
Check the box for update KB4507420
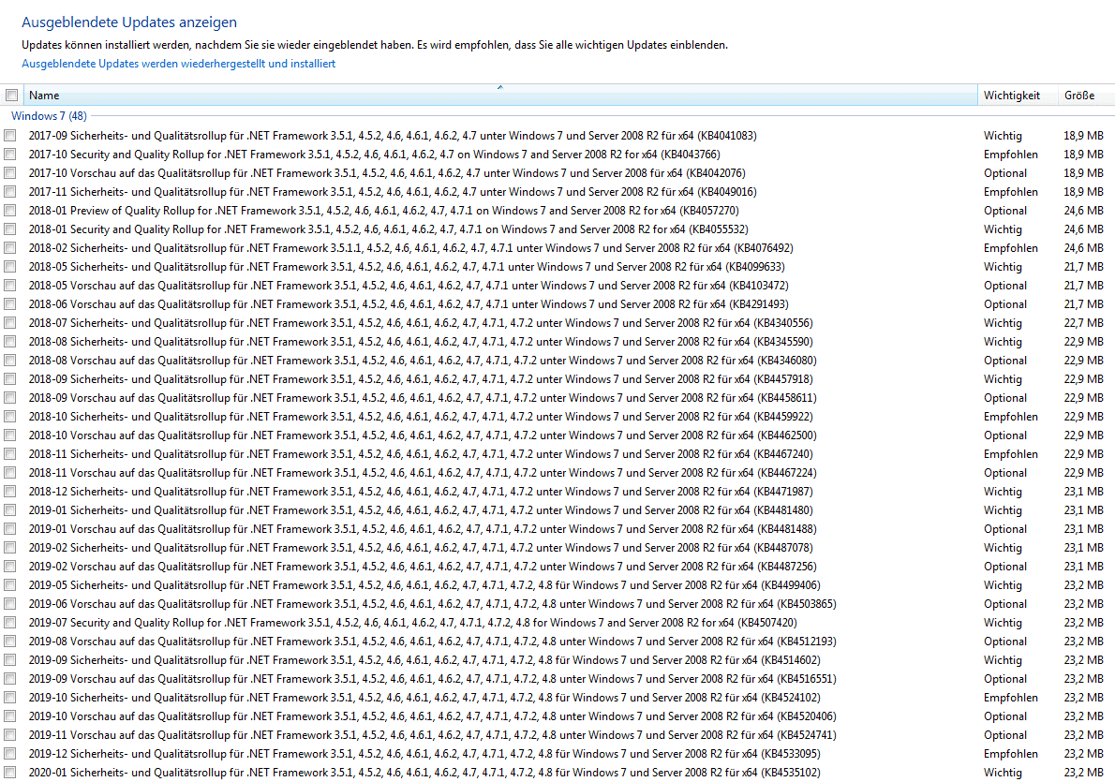[x=10, y=623]
